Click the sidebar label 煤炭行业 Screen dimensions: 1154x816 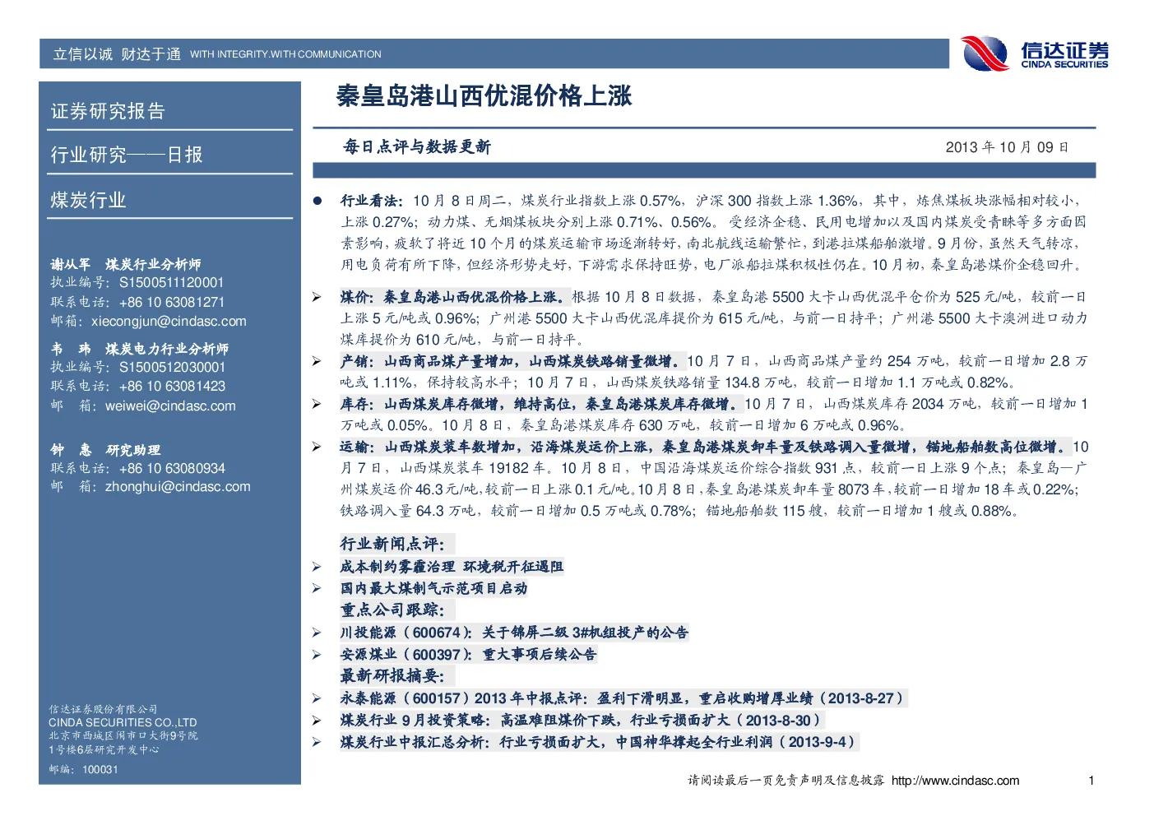click(88, 200)
